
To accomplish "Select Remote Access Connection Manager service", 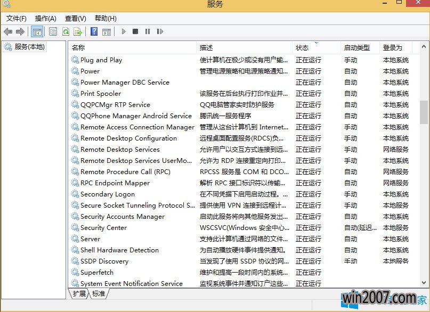I will [x=137, y=127].
